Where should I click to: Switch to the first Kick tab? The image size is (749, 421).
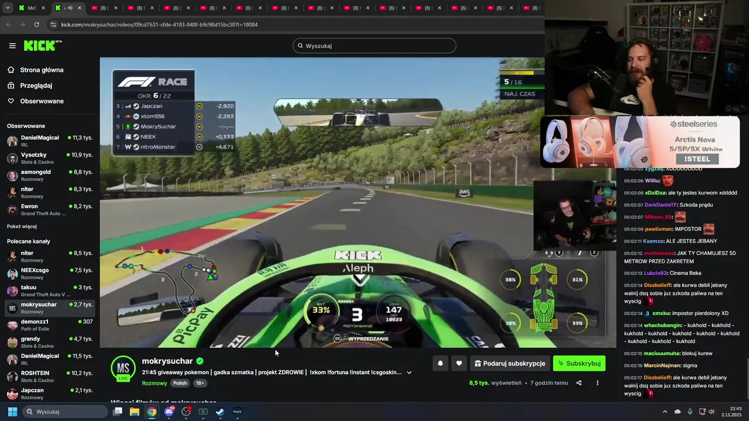click(x=32, y=8)
